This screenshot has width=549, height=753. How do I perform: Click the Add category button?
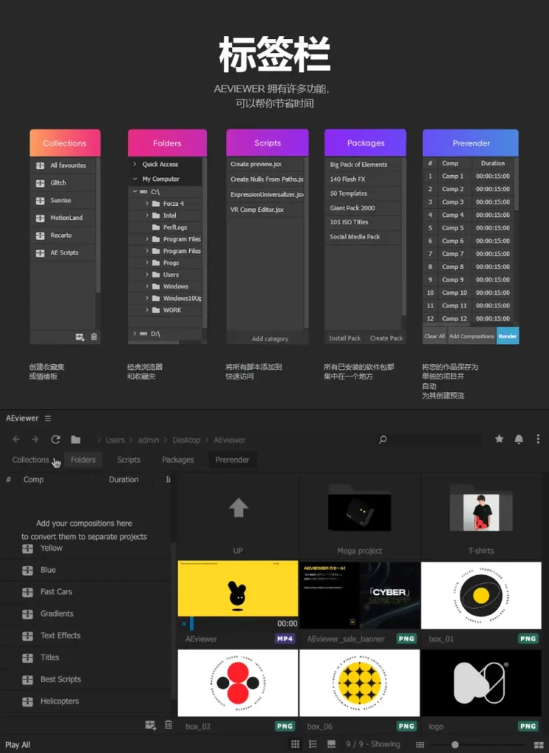tap(270, 338)
